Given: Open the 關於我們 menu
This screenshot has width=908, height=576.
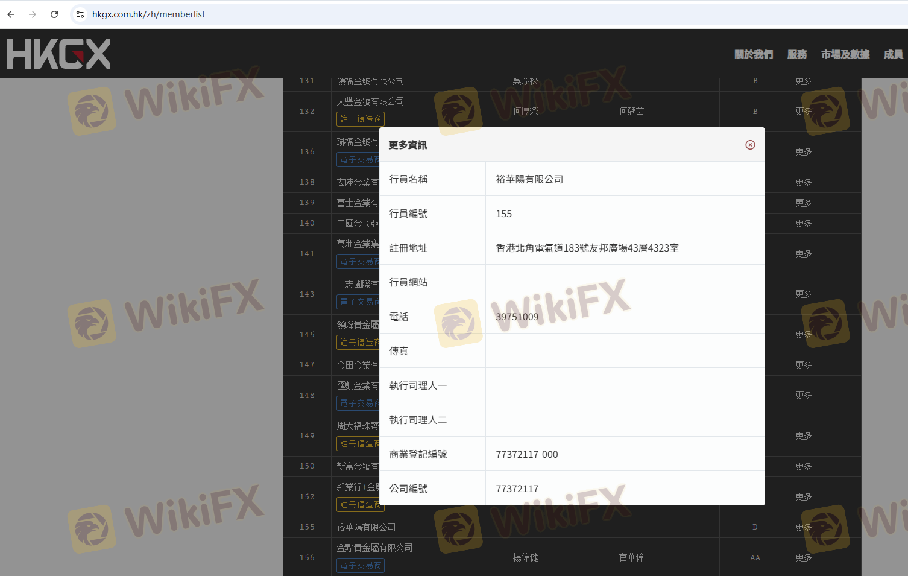Looking at the screenshot, I should [754, 54].
